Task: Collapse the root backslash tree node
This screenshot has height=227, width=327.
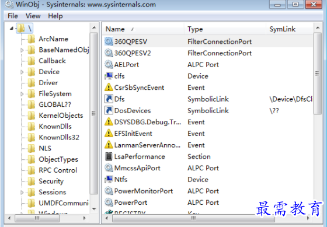Action: coord(12,28)
